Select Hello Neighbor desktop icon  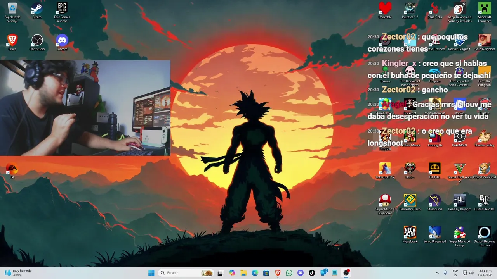click(484, 43)
